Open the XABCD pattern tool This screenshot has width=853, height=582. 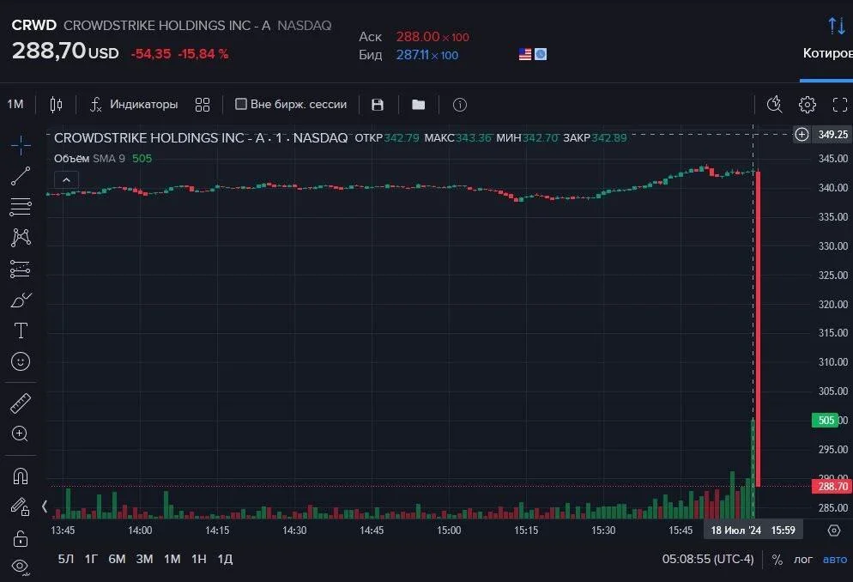tap(21, 237)
